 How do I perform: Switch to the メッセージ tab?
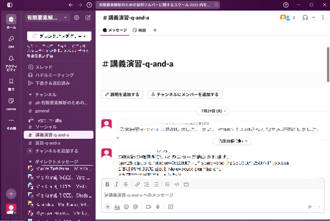click(x=114, y=30)
